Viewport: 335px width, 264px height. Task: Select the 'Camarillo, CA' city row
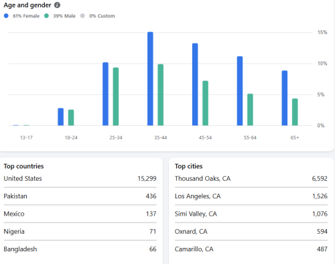pyautogui.click(x=251, y=249)
